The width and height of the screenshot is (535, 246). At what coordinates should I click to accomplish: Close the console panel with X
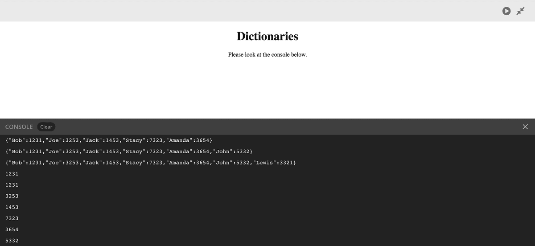pyautogui.click(x=525, y=127)
